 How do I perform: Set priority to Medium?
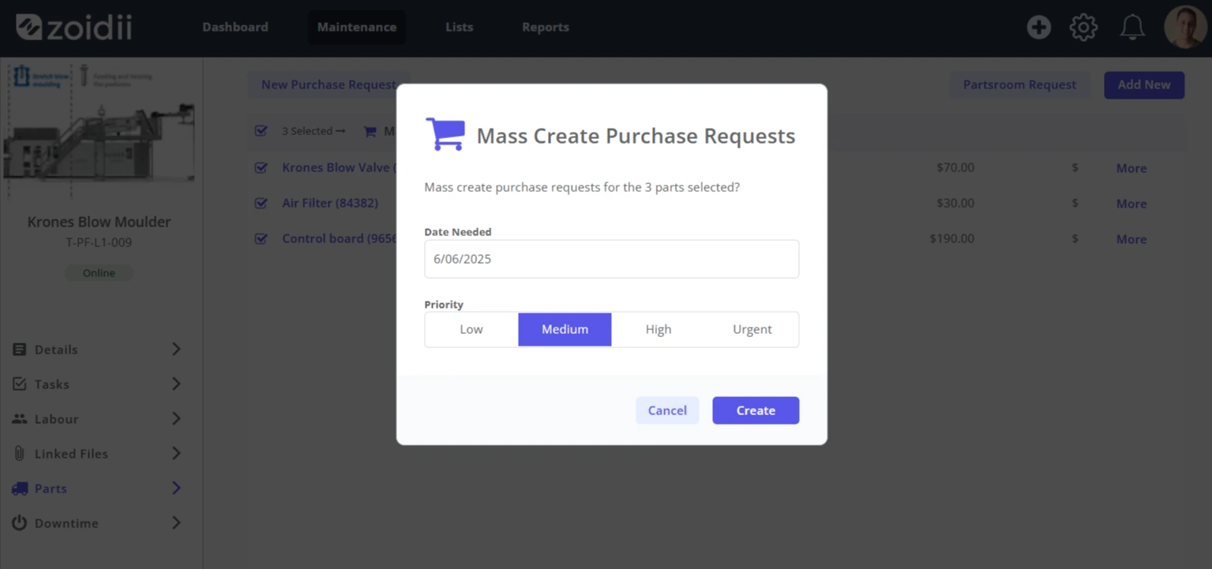(x=565, y=330)
